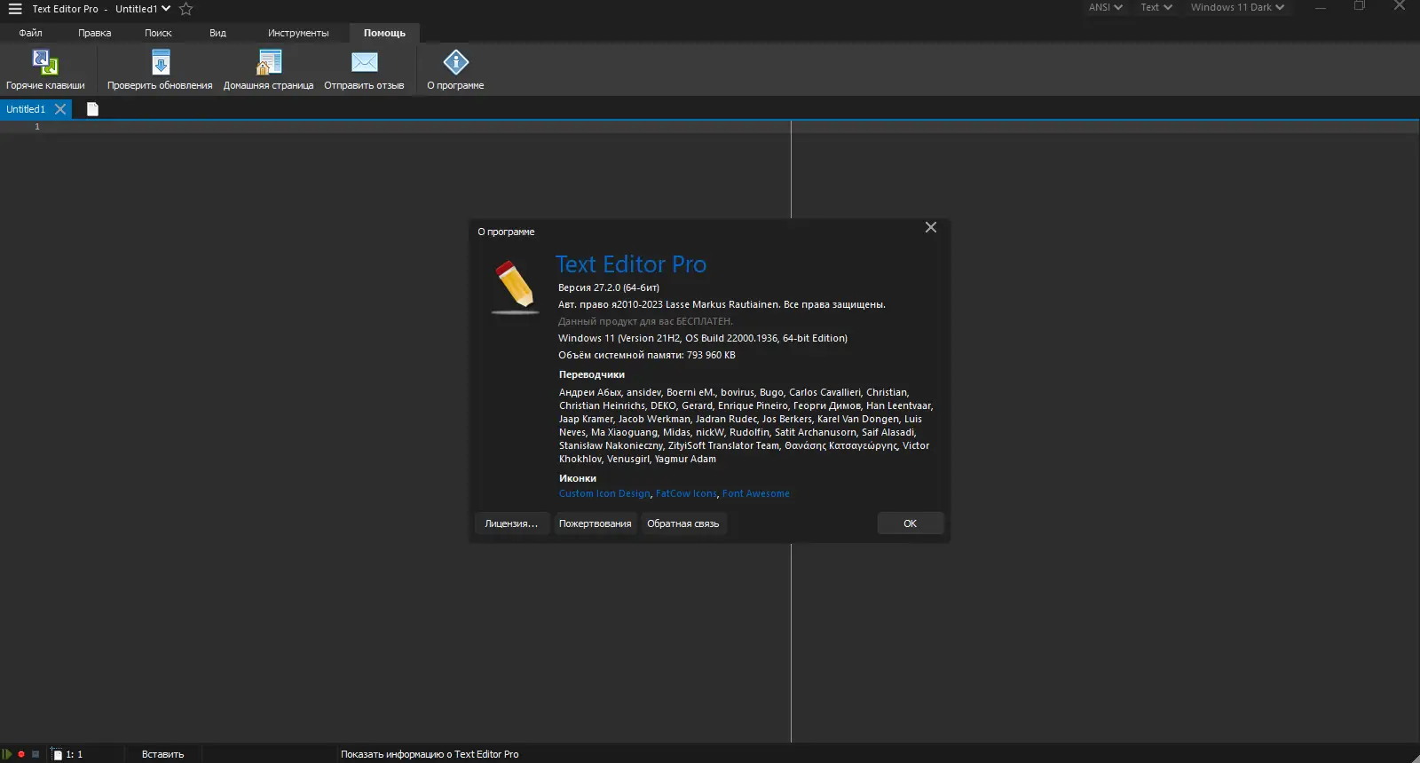Start macro playback green arrow

point(7,754)
